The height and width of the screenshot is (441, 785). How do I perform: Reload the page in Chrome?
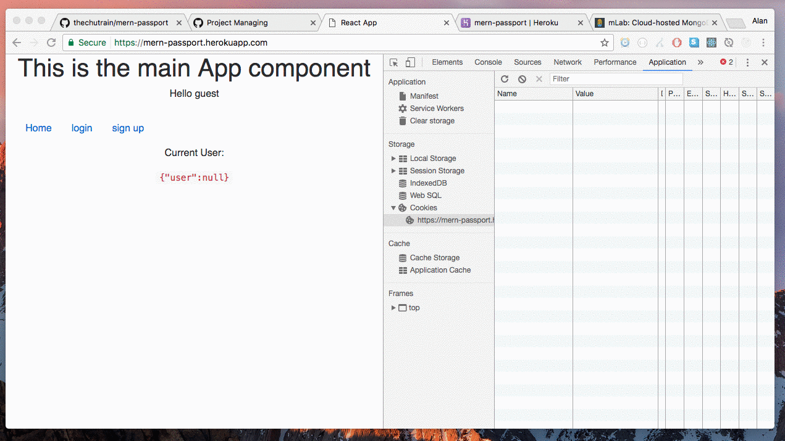(51, 43)
